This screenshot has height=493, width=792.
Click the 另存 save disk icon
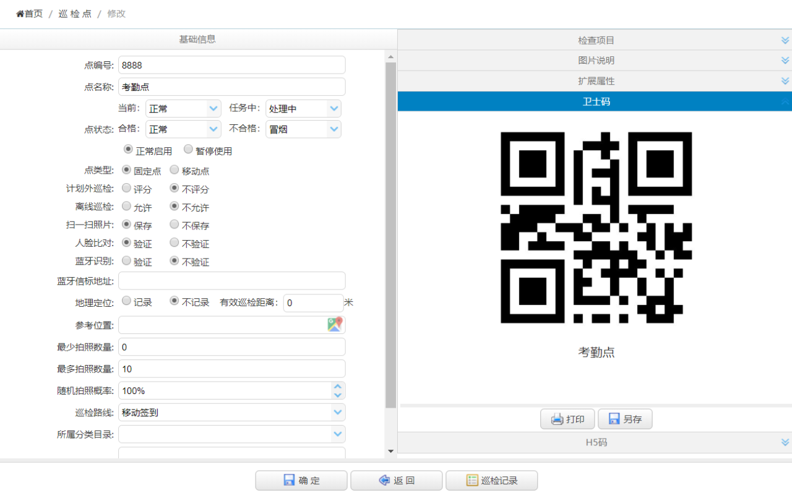tap(614, 419)
